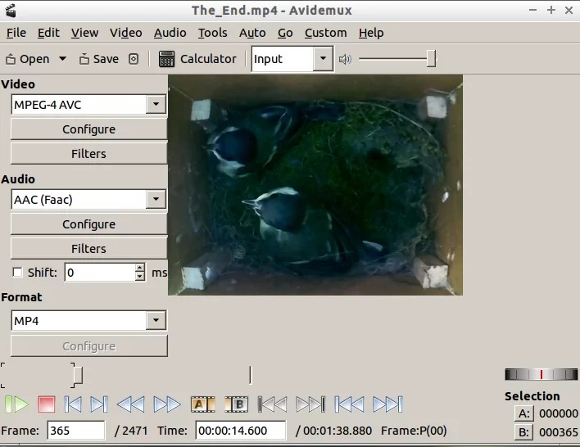Image resolution: width=580 pixels, height=447 pixels.
Task: Increase the Shift value with up arrow
Action: (140, 268)
